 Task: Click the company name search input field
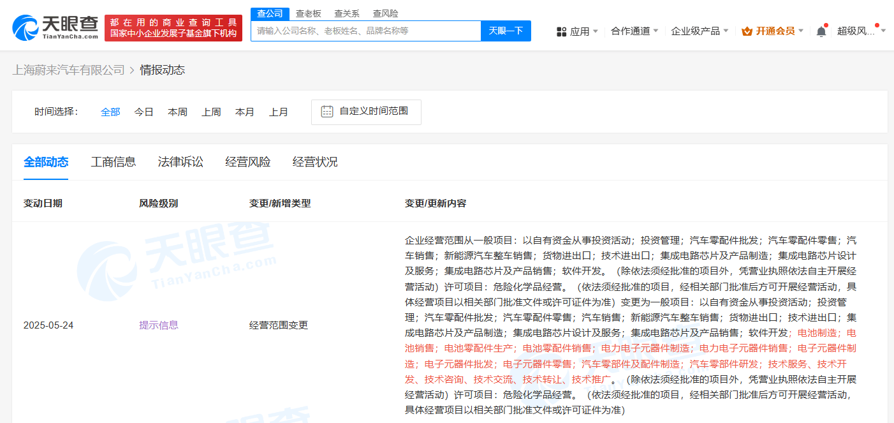pyautogui.click(x=365, y=31)
